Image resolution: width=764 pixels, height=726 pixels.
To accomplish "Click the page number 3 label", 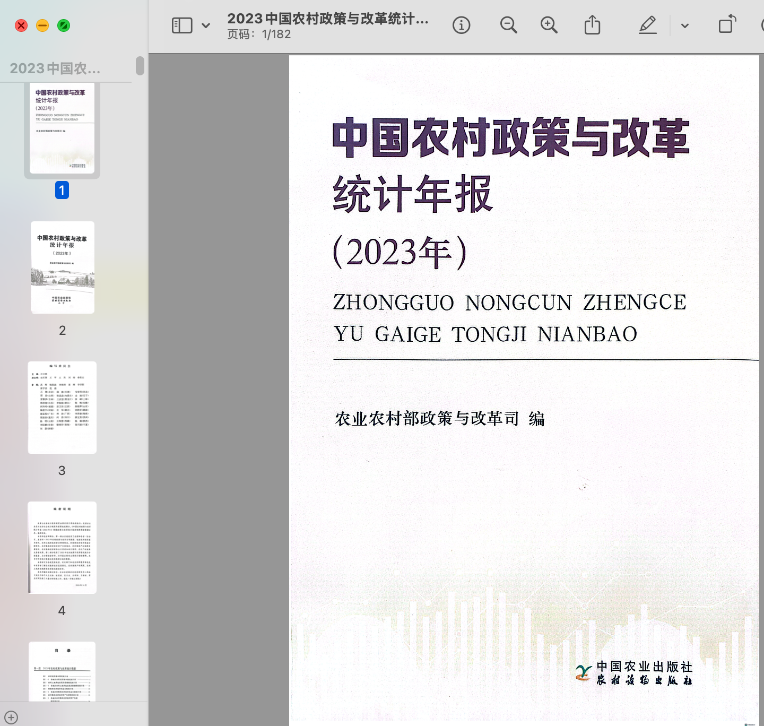I will 62,471.
